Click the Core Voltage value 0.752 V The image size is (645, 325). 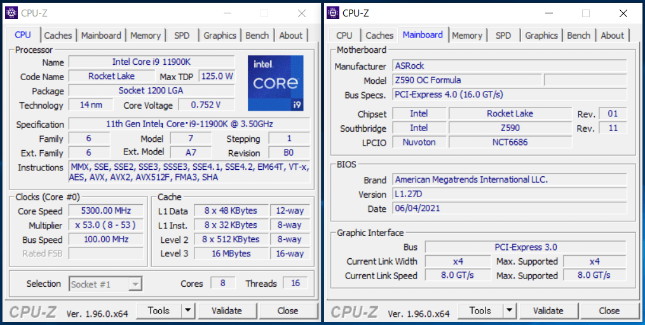pos(206,105)
